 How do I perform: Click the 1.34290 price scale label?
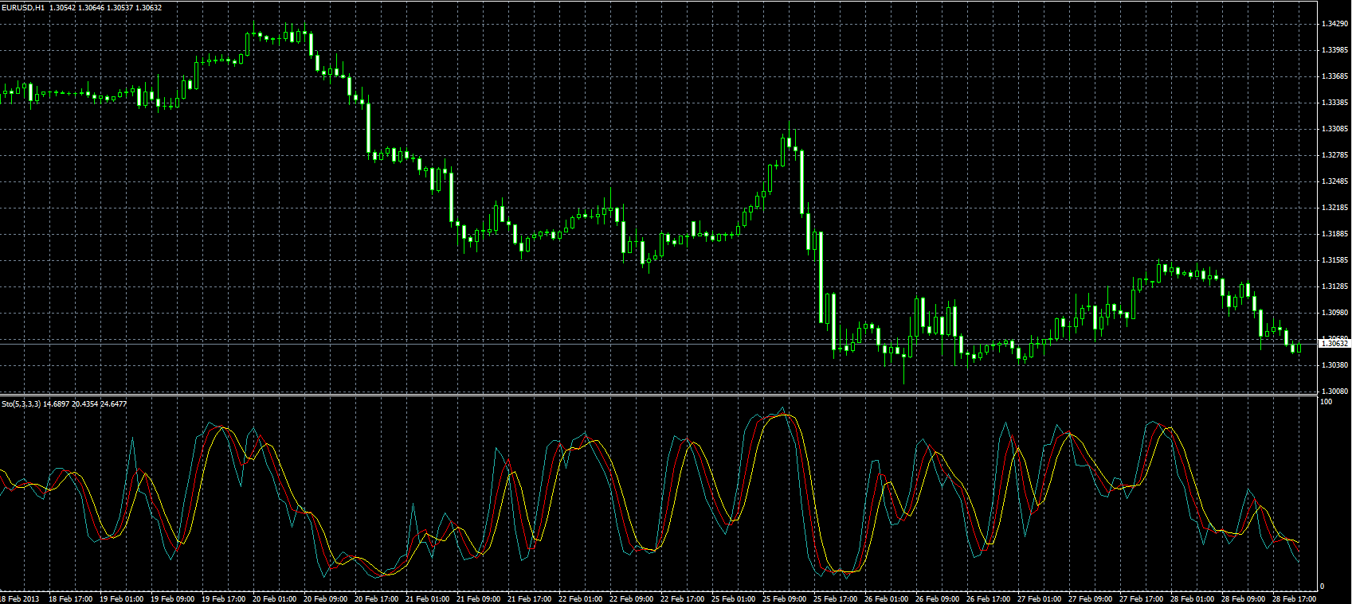(x=1334, y=24)
